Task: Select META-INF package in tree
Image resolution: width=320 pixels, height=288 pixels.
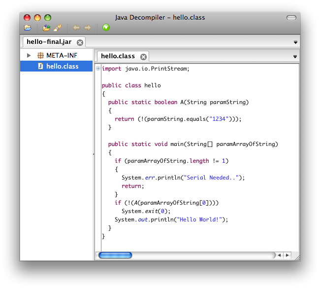Action: 62,55
